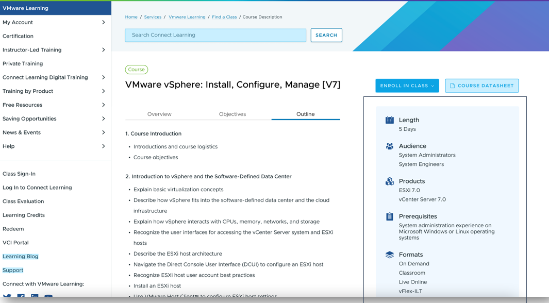Expand Free Resources chevron
The height and width of the screenshot is (303, 549).
click(103, 105)
